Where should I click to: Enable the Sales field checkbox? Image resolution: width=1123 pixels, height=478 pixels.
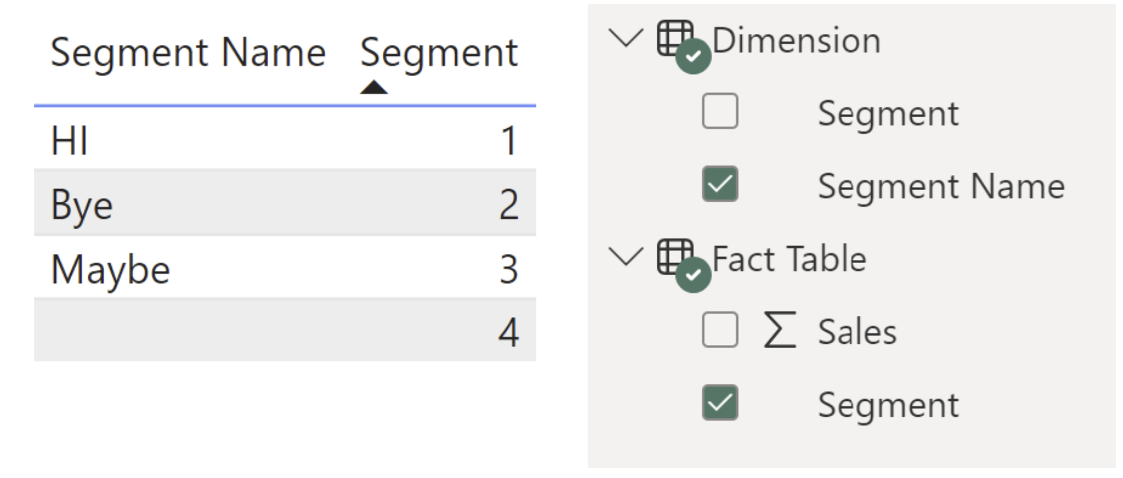point(720,330)
